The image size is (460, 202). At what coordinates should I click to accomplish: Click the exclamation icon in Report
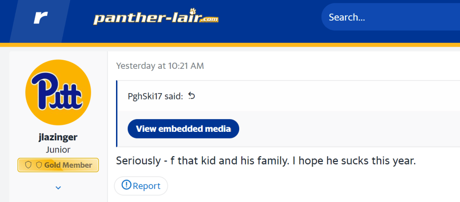[126, 185]
